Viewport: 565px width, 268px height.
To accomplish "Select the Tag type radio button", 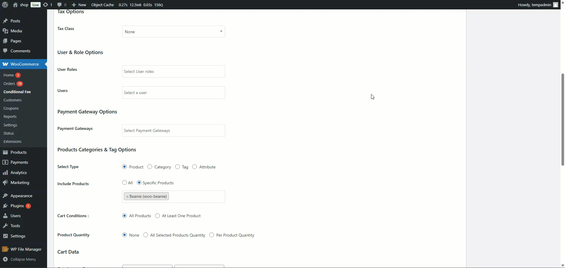I will click(x=177, y=167).
